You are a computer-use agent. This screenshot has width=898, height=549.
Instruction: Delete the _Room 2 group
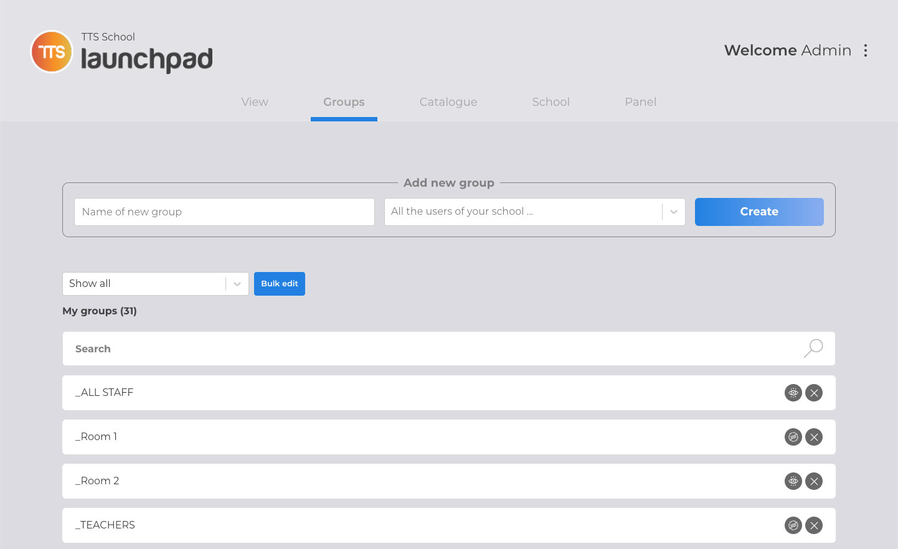pos(814,481)
